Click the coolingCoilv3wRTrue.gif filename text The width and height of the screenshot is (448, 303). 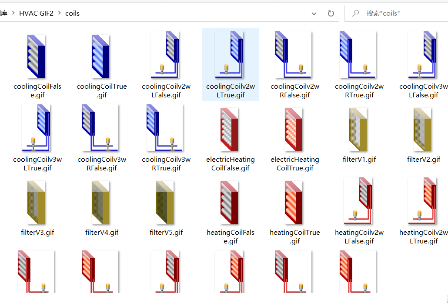pos(166,163)
